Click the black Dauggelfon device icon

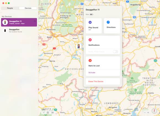coord(5,30)
